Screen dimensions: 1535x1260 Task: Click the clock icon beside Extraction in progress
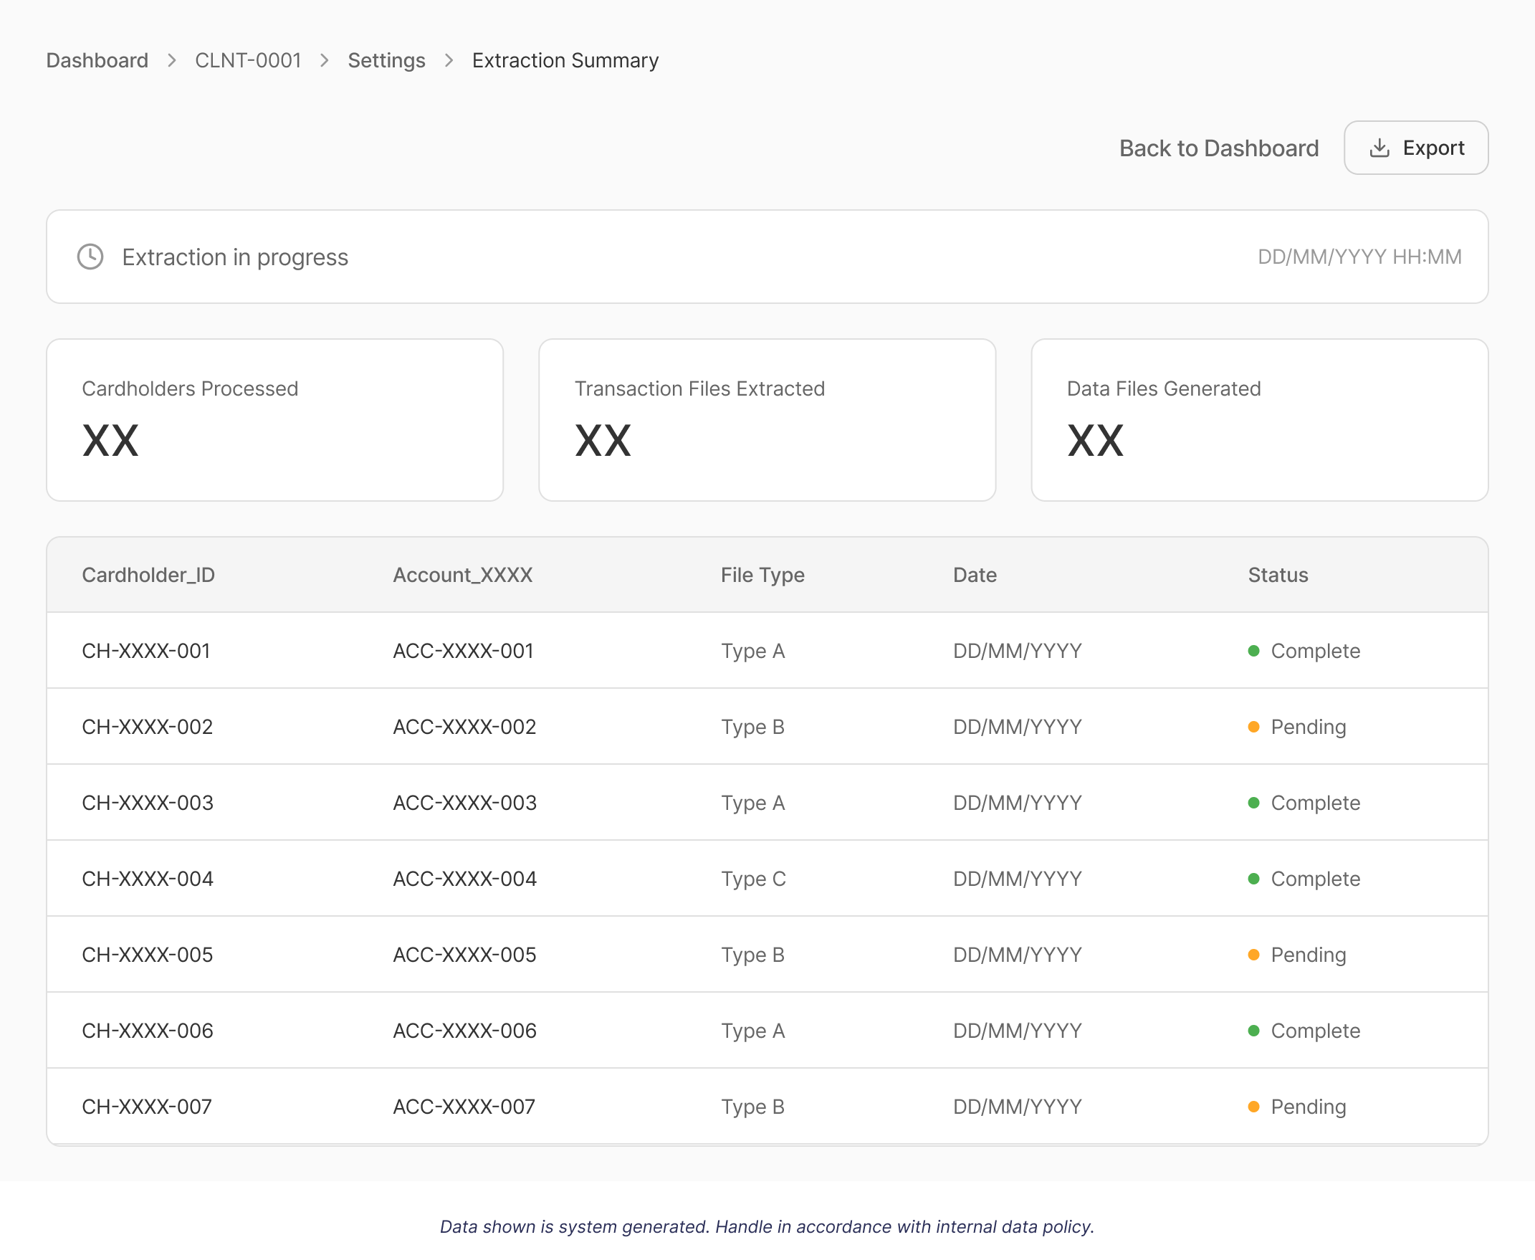(x=91, y=257)
